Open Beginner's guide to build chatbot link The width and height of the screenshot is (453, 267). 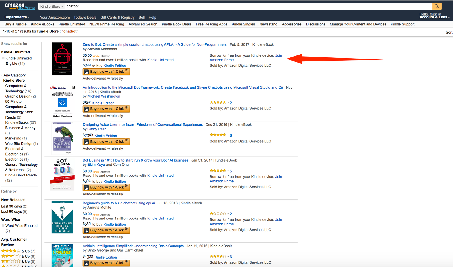coord(119,203)
